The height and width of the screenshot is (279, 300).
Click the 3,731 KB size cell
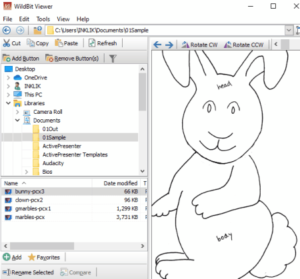[127, 217]
